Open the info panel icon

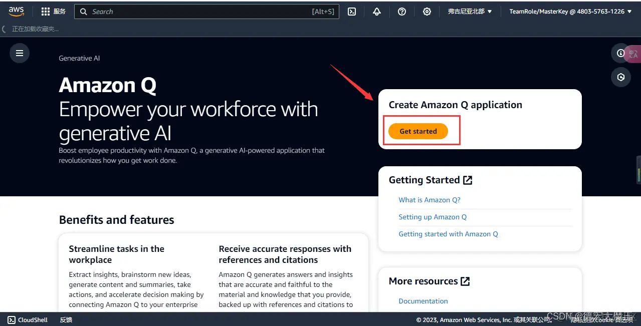pyautogui.click(x=620, y=53)
